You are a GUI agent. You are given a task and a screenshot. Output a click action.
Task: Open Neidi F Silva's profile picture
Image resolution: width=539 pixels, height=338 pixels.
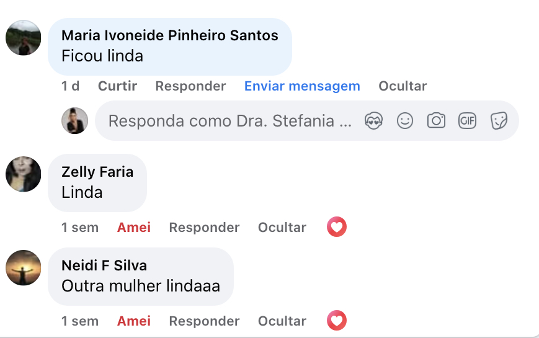[x=24, y=267]
